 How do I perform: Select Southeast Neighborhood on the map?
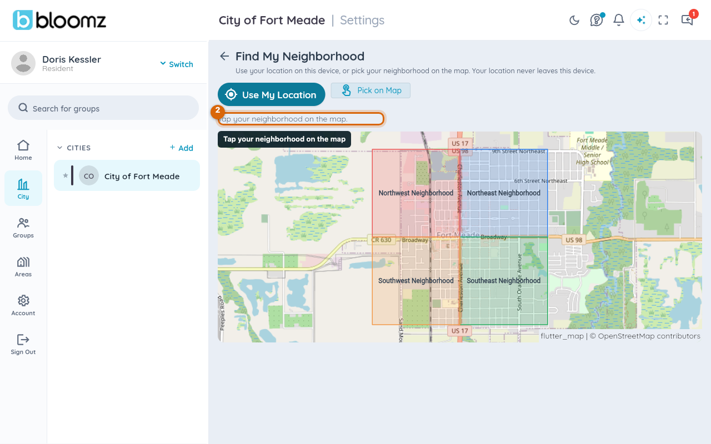503,281
